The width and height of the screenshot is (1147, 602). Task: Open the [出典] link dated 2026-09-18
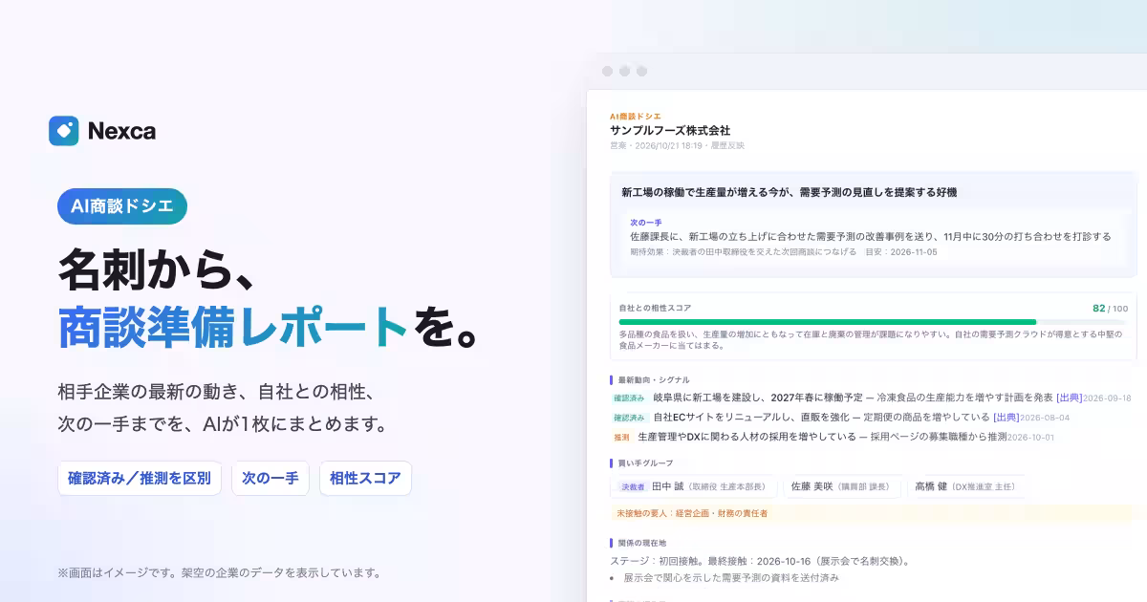click(1069, 398)
